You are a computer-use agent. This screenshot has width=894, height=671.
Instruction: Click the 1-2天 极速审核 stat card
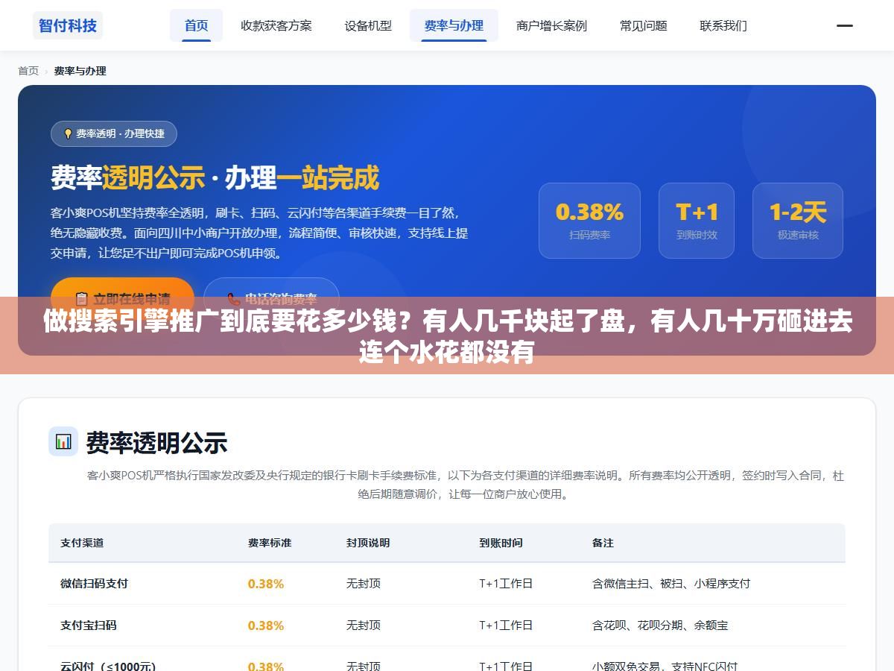pos(798,221)
